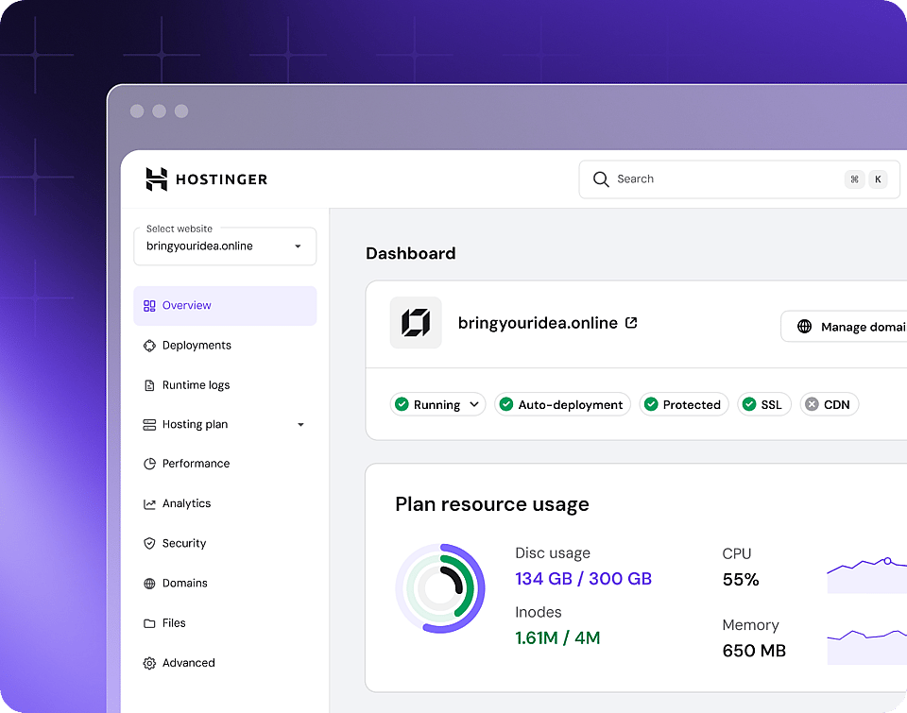Screen dimensions: 907x713
Task: Open site via external link icon
Action: click(631, 323)
